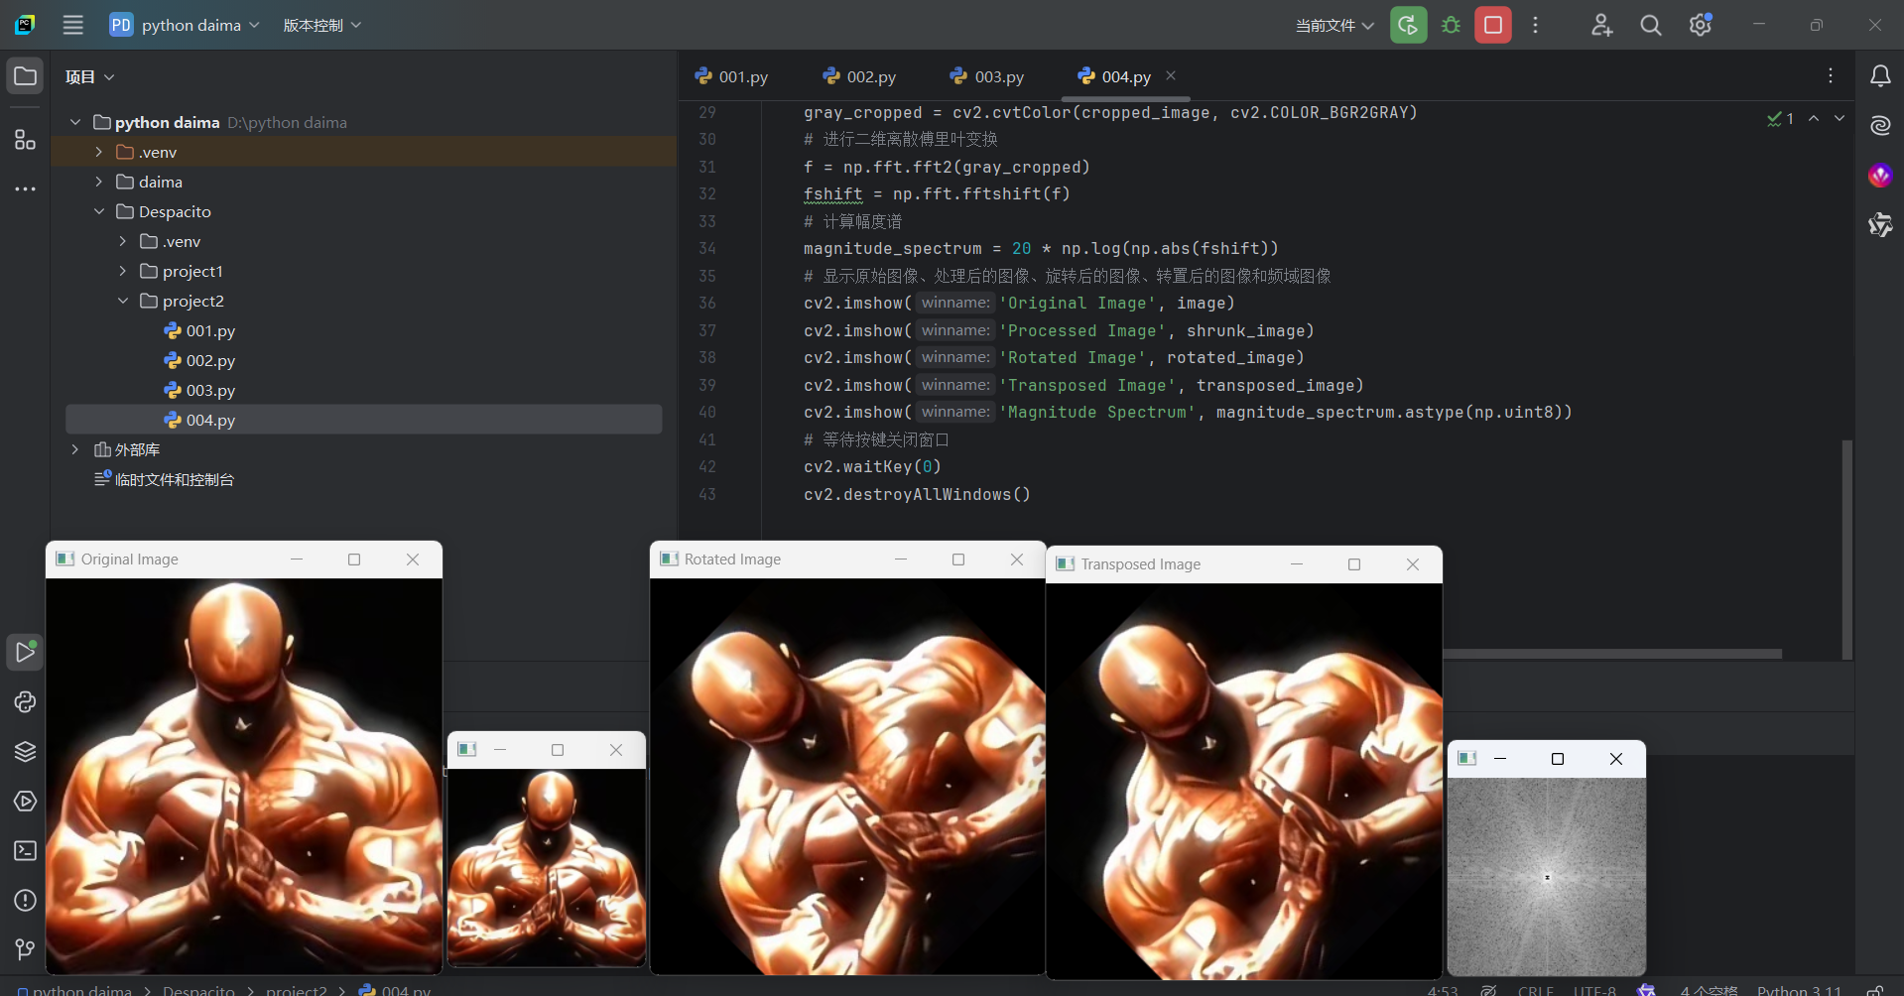Close the 004.py editor tab

point(1171,75)
